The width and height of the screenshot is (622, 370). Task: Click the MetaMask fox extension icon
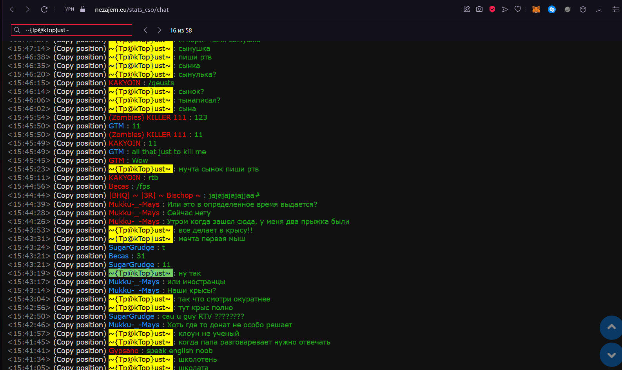point(536,9)
